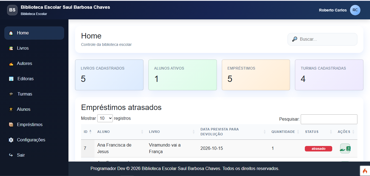Focus the Buscar search field

click(x=322, y=39)
